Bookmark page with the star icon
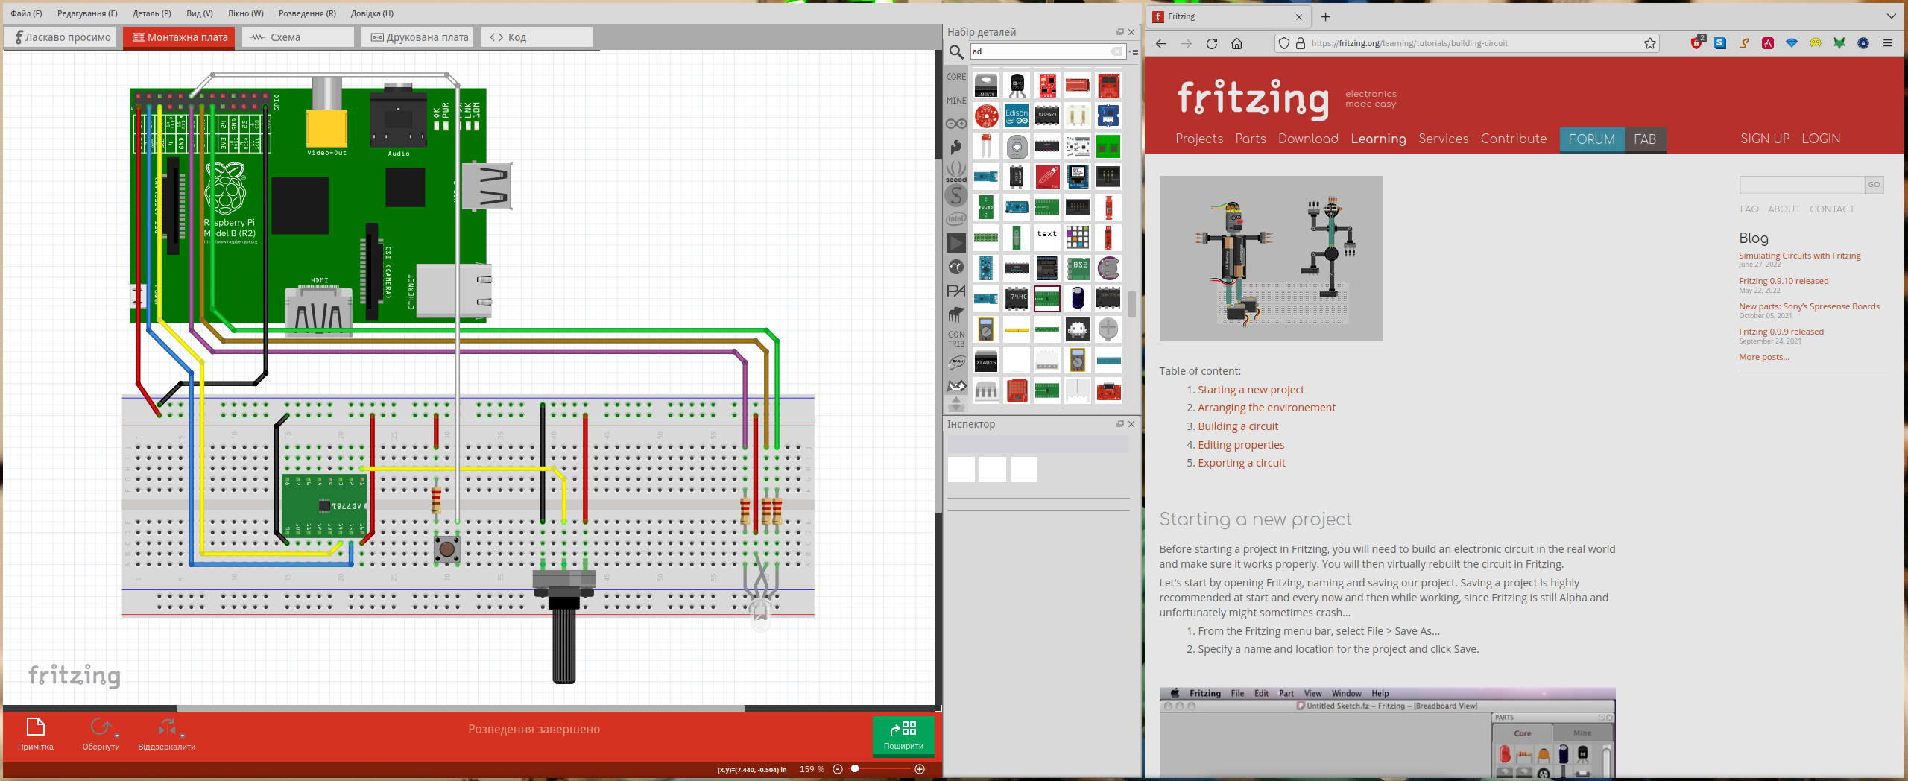The height and width of the screenshot is (781, 1908). (x=1650, y=43)
